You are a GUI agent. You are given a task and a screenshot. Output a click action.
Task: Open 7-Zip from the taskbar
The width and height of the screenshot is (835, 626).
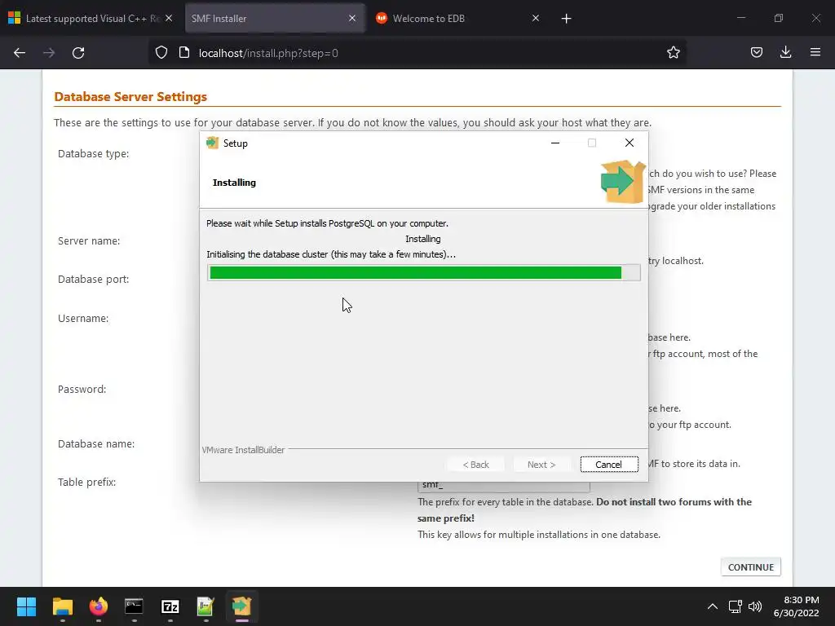click(x=170, y=606)
